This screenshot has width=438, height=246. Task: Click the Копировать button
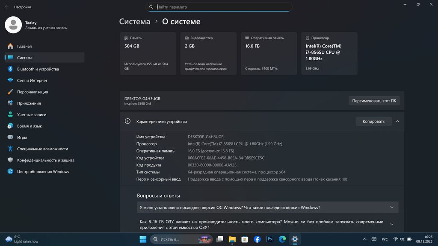coord(373,121)
